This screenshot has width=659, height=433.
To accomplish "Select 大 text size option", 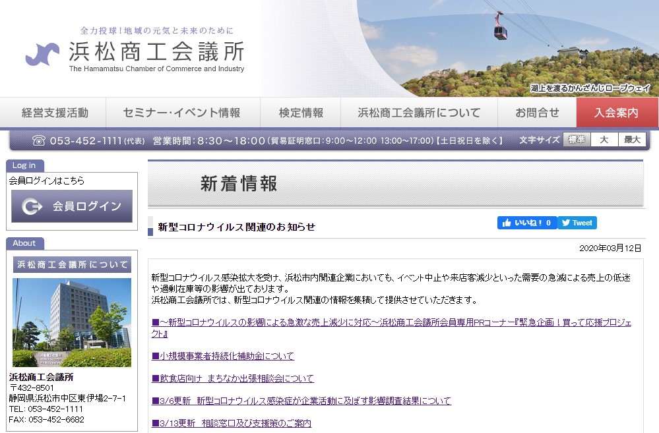I will [x=604, y=140].
